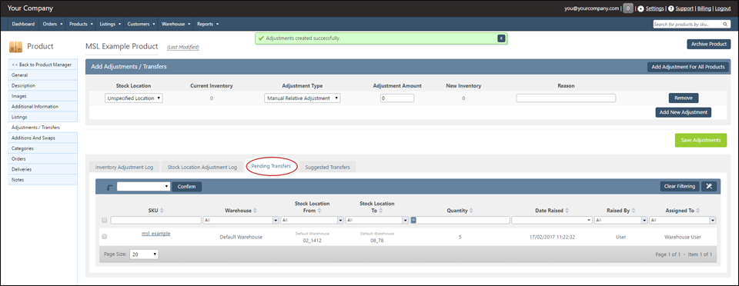Screen dimensions: 739x286
Task: Sort by Assigned To arrows
Action: (698, 211)
